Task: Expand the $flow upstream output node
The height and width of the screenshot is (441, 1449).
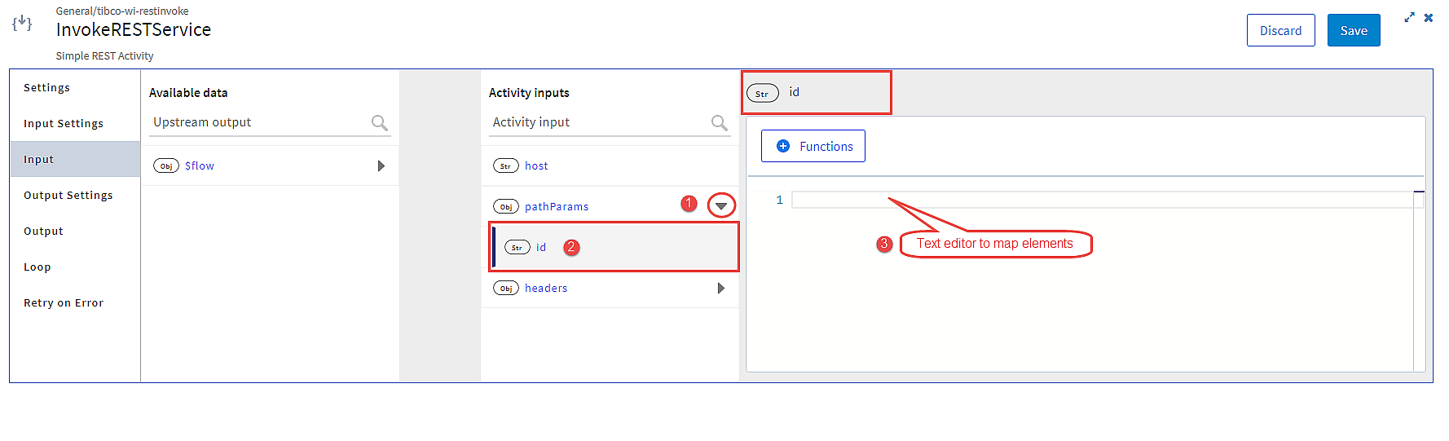Action: (x=381, y=165)
